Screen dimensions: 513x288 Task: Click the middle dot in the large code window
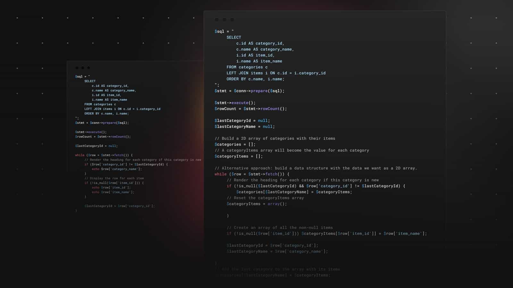point(224,20)
